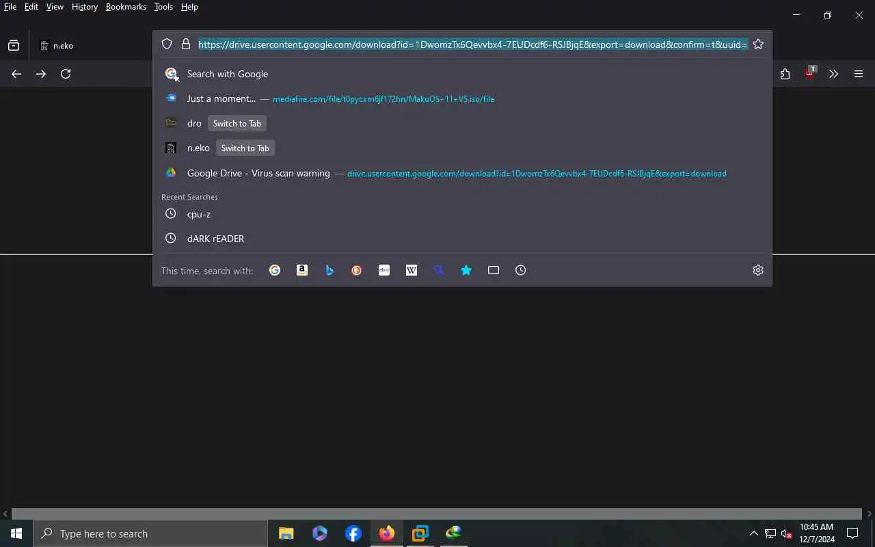Open Windows notification center
Image resolution: width=875 pixels, height=547 pixels.
click(x=852, y=533)
